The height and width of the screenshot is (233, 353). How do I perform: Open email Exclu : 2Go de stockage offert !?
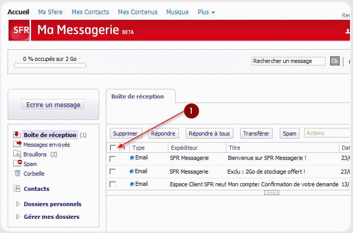point(267,172)
